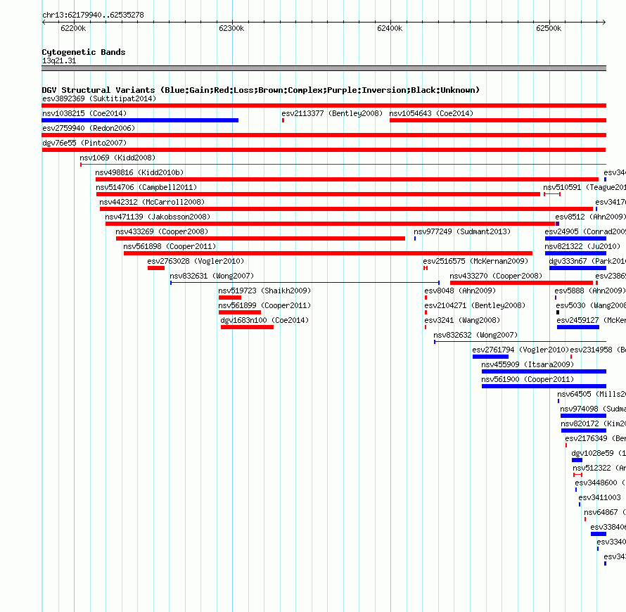
Task: Open nsv433270 (Cooper2008) variant label
Action: 496,276
